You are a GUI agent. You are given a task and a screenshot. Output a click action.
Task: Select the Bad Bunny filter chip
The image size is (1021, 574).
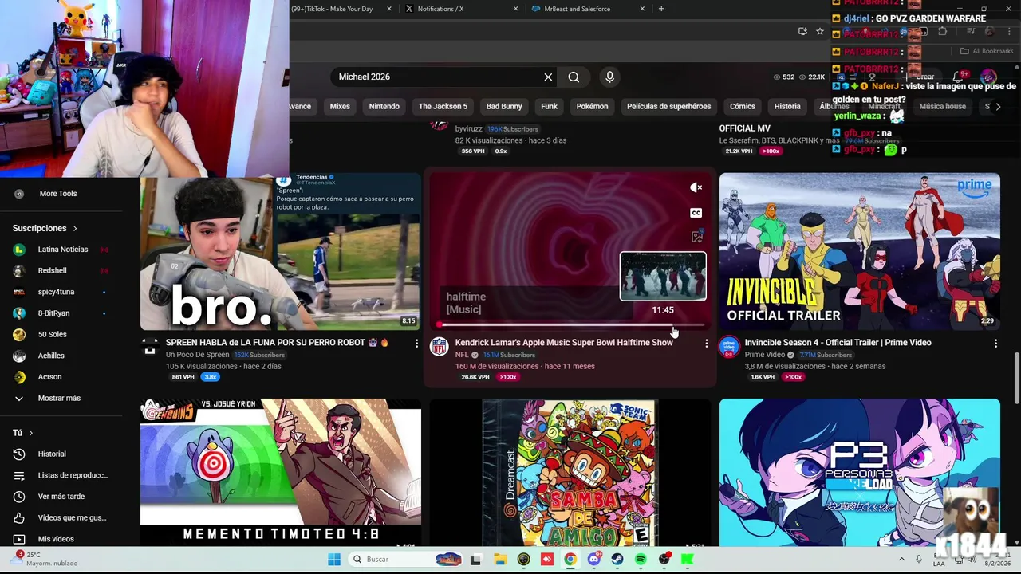[504, 106]
